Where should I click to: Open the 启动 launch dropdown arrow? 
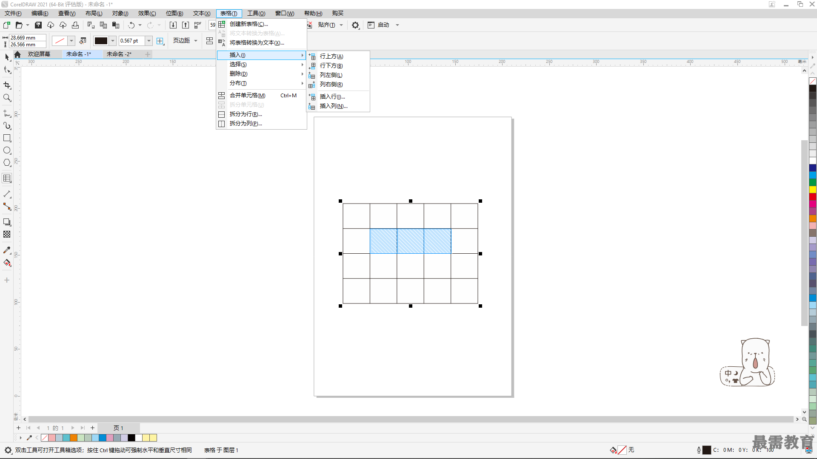click(397, 25)
